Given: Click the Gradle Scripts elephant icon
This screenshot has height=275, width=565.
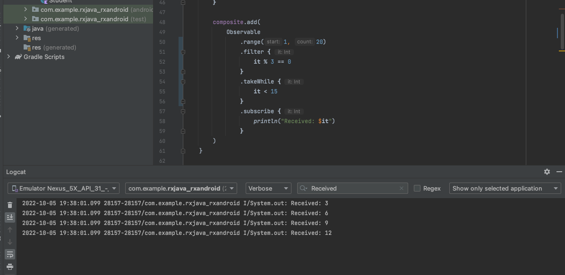Looking at the screenshot, I should (18, 57).
